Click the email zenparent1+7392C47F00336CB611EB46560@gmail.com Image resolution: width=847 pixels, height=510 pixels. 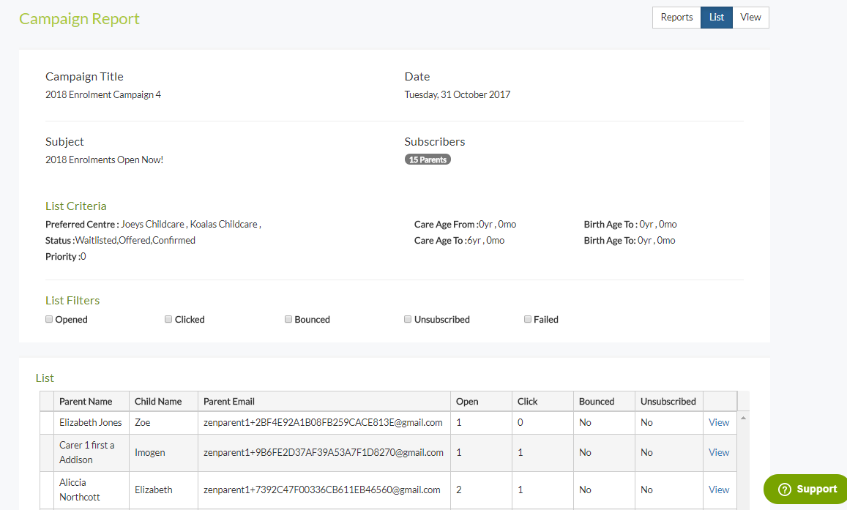[x=322, y=490]
